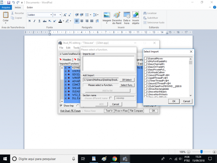Open the font size dropdown
Screen dimensions: 217x163
[x=60, y=15]
